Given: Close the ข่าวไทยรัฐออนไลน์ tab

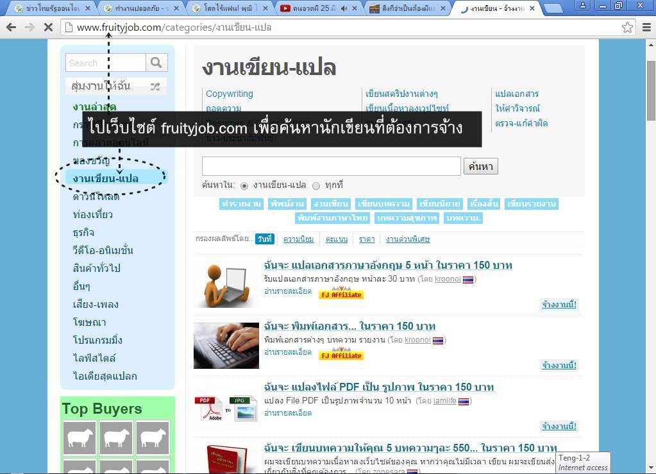Looking at the screenshot, I should pos(87,8).
